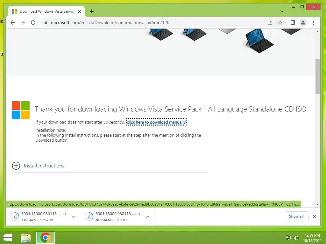Click here to download manually link
Screen dimensions: 326x244
click(x=156, y=122)
